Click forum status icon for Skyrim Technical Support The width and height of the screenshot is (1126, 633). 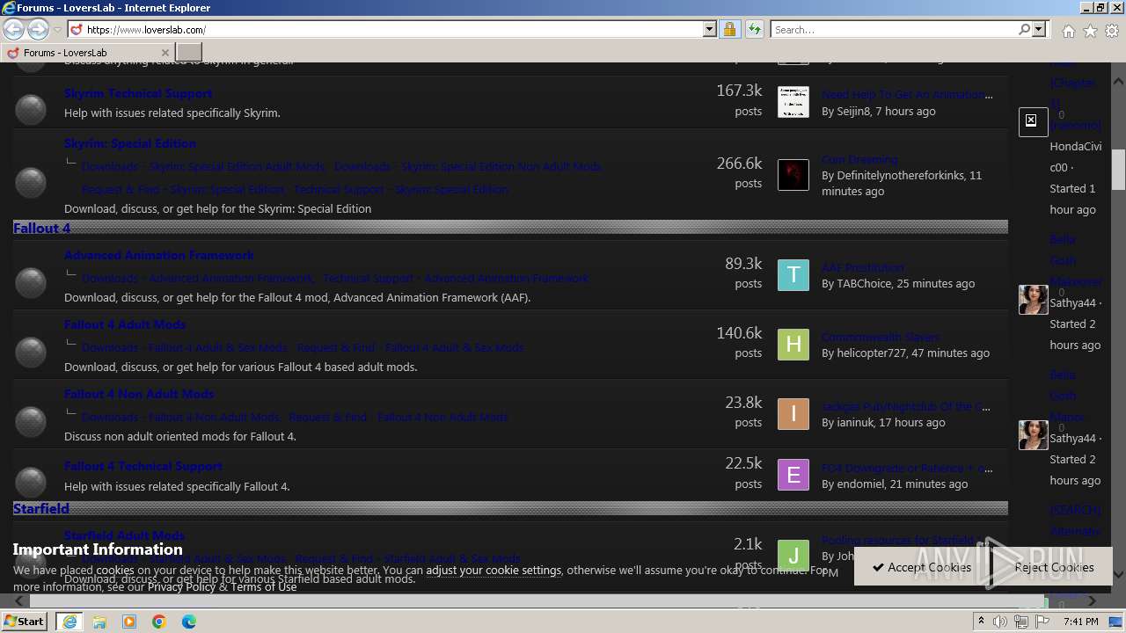click(x=31, y=109)
